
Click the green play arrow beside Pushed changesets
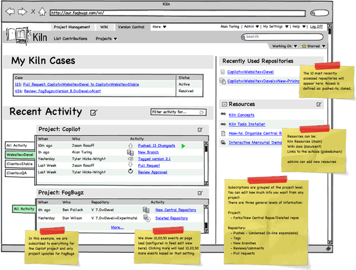point(183,145)
